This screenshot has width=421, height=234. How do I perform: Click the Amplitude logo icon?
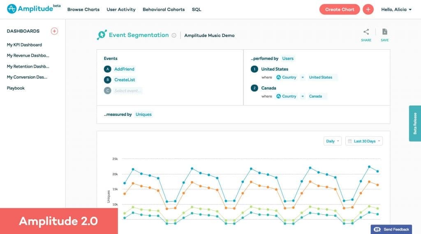pyautogui.click(x=12, y=9)
